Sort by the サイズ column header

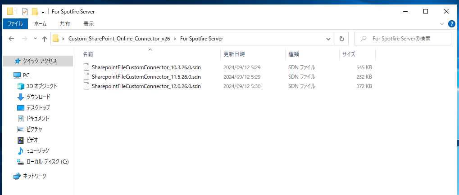click(357, 54)
